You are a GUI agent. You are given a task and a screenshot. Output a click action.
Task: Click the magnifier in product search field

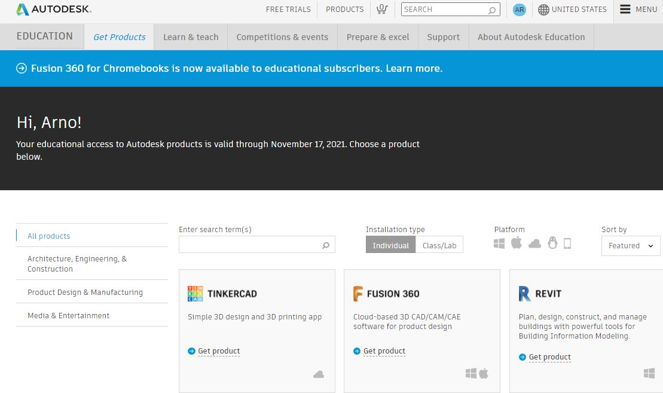tap(326, 245)
